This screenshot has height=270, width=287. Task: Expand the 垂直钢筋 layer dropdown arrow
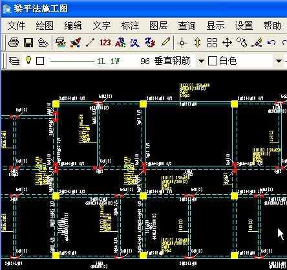click(x=201, y=61)
